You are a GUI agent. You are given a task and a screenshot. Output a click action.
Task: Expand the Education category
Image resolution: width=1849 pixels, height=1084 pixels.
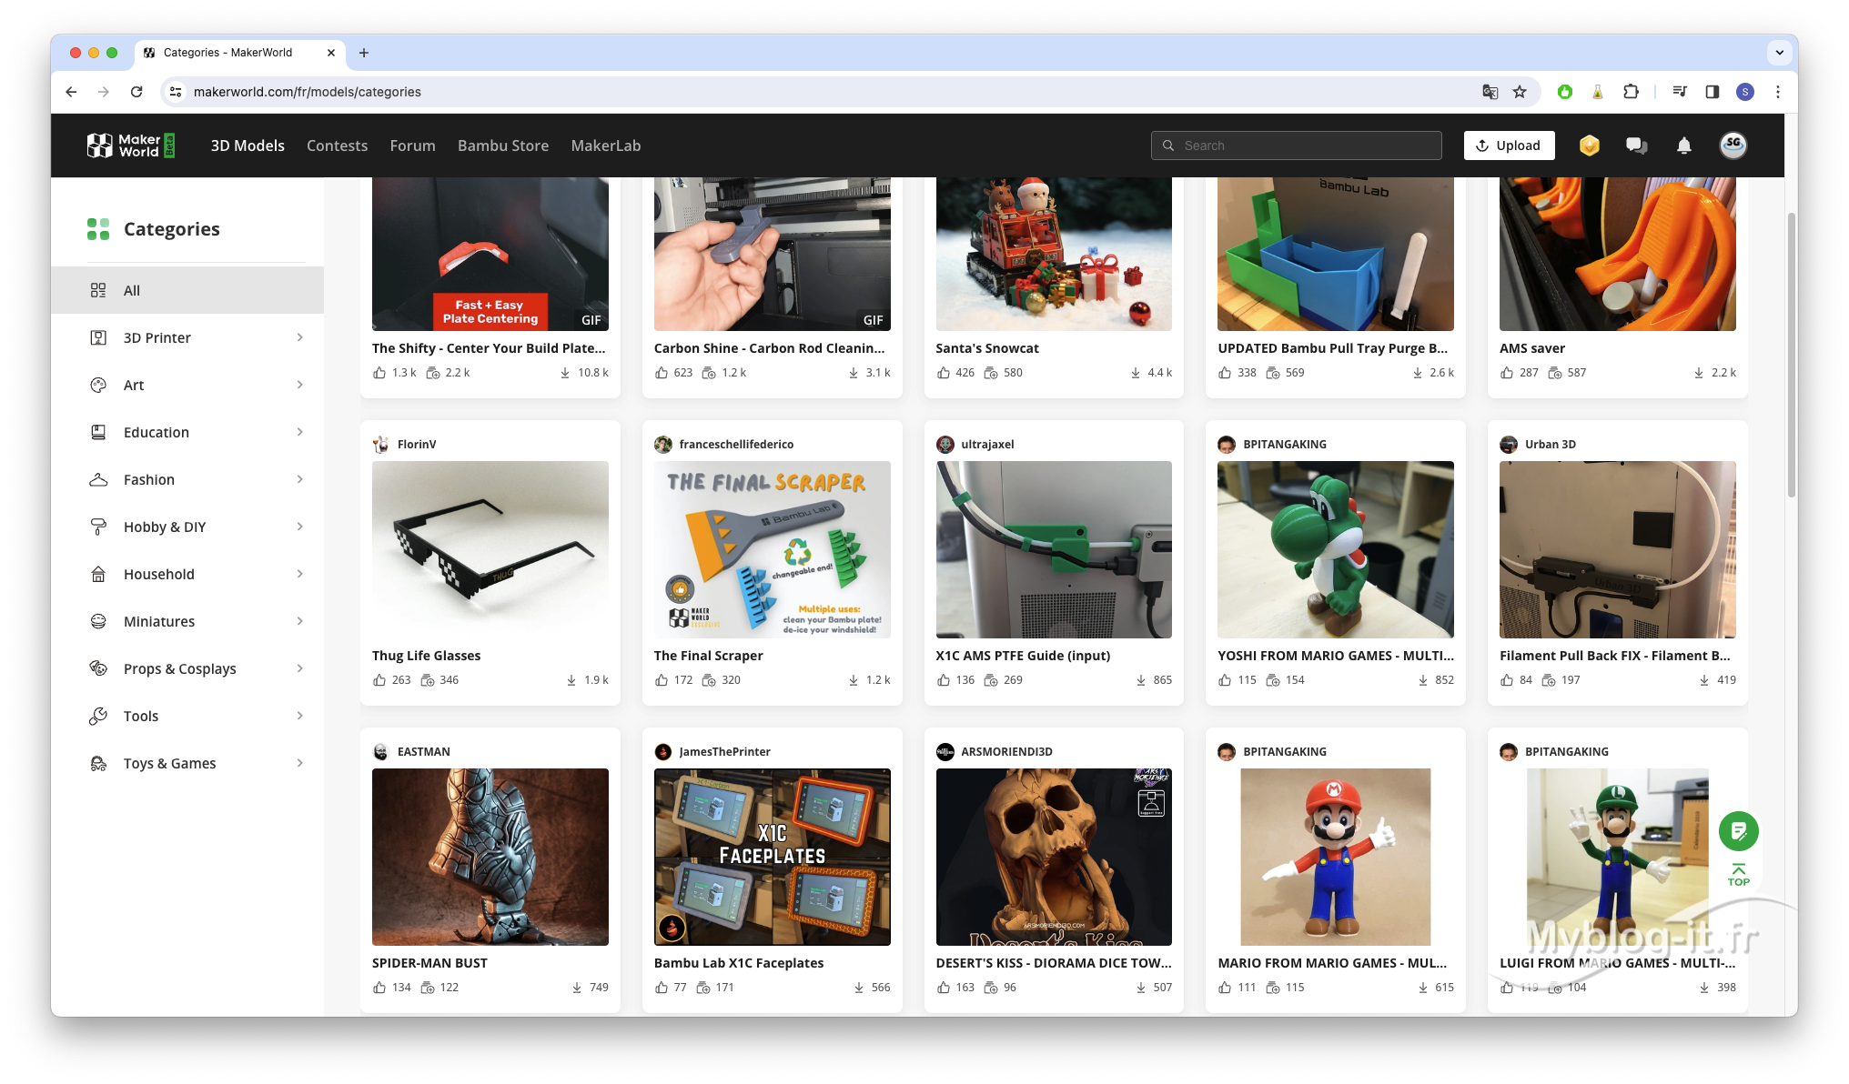[299, 432]
